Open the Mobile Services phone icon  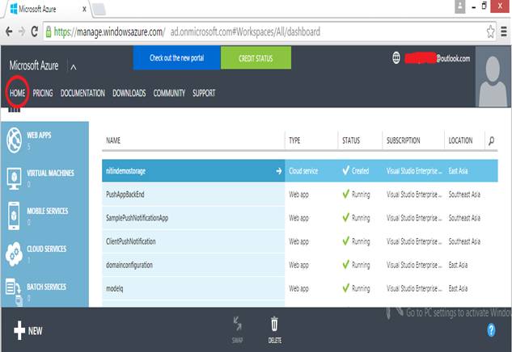(14, 216)
